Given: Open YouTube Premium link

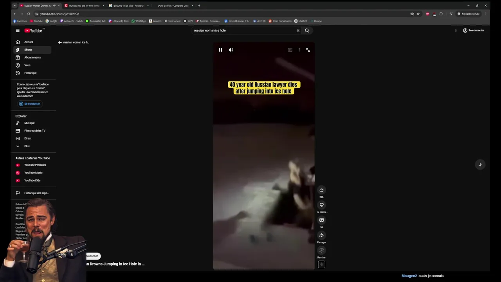Looking at the screenshot, I should (x=32, y=165).
